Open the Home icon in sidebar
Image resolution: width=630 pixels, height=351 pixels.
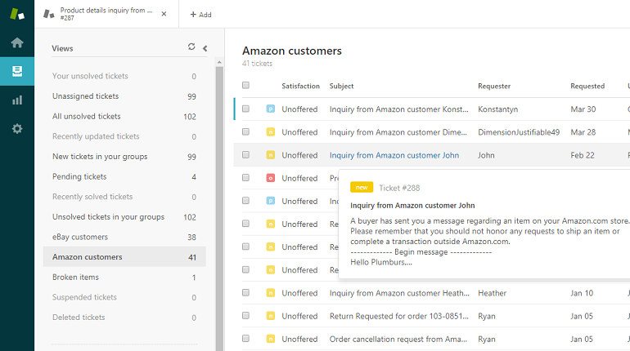(16, 42)
